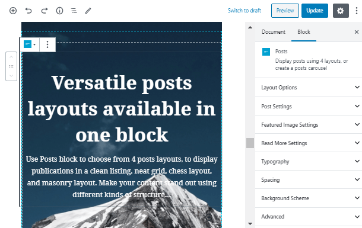Redo the last undone change
Image resolution: width=362 pixels, height=228 pixels.
pyautogui.click(x=45, y=11)
